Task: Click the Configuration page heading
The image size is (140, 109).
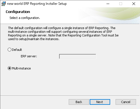Action: tap(18, 12)
